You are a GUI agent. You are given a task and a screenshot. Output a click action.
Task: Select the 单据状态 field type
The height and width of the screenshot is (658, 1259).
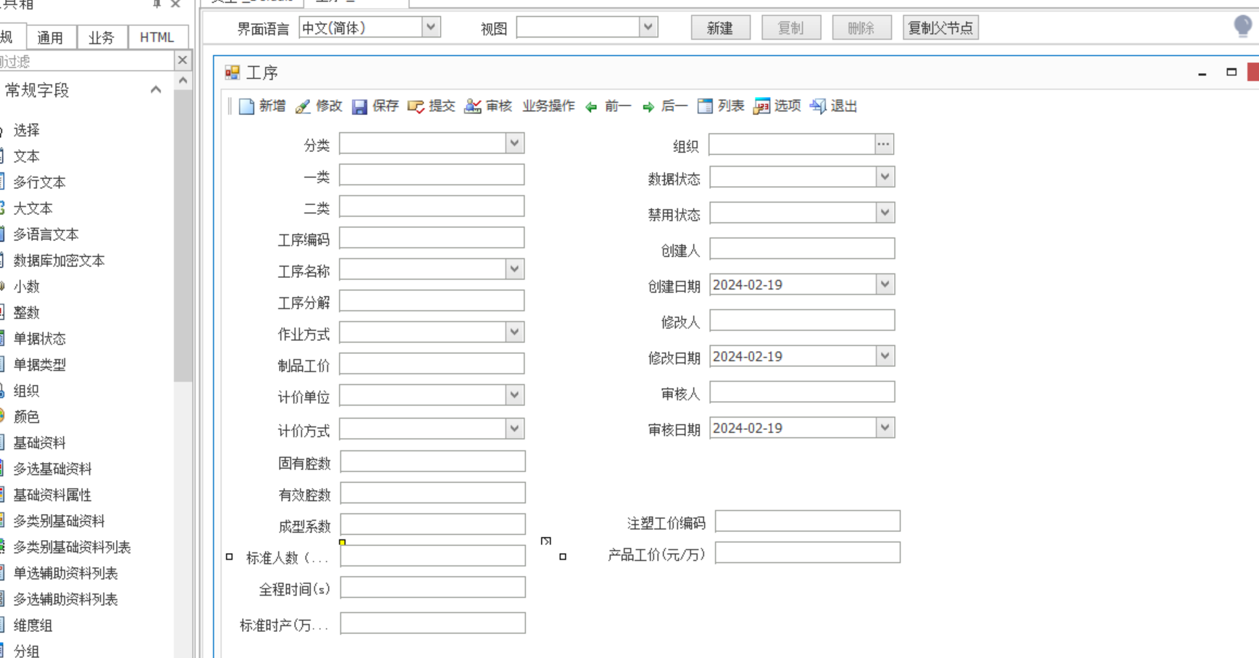pos(39,339)
